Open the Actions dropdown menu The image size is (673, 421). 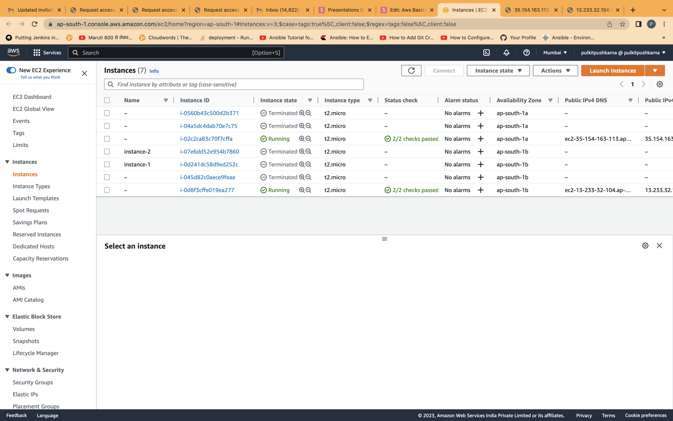555,70
